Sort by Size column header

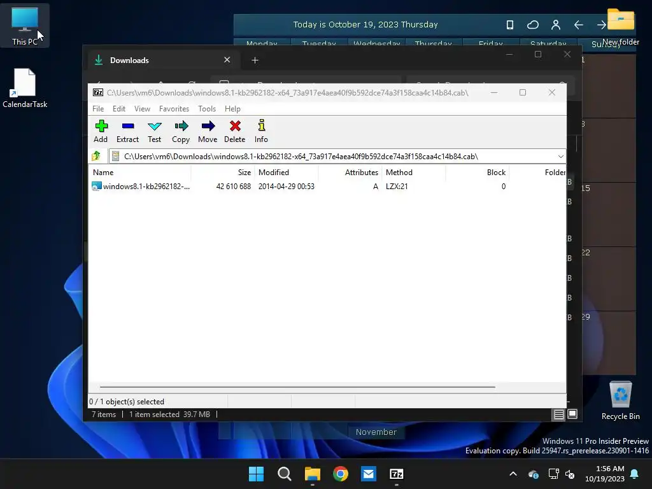[223, 172]
